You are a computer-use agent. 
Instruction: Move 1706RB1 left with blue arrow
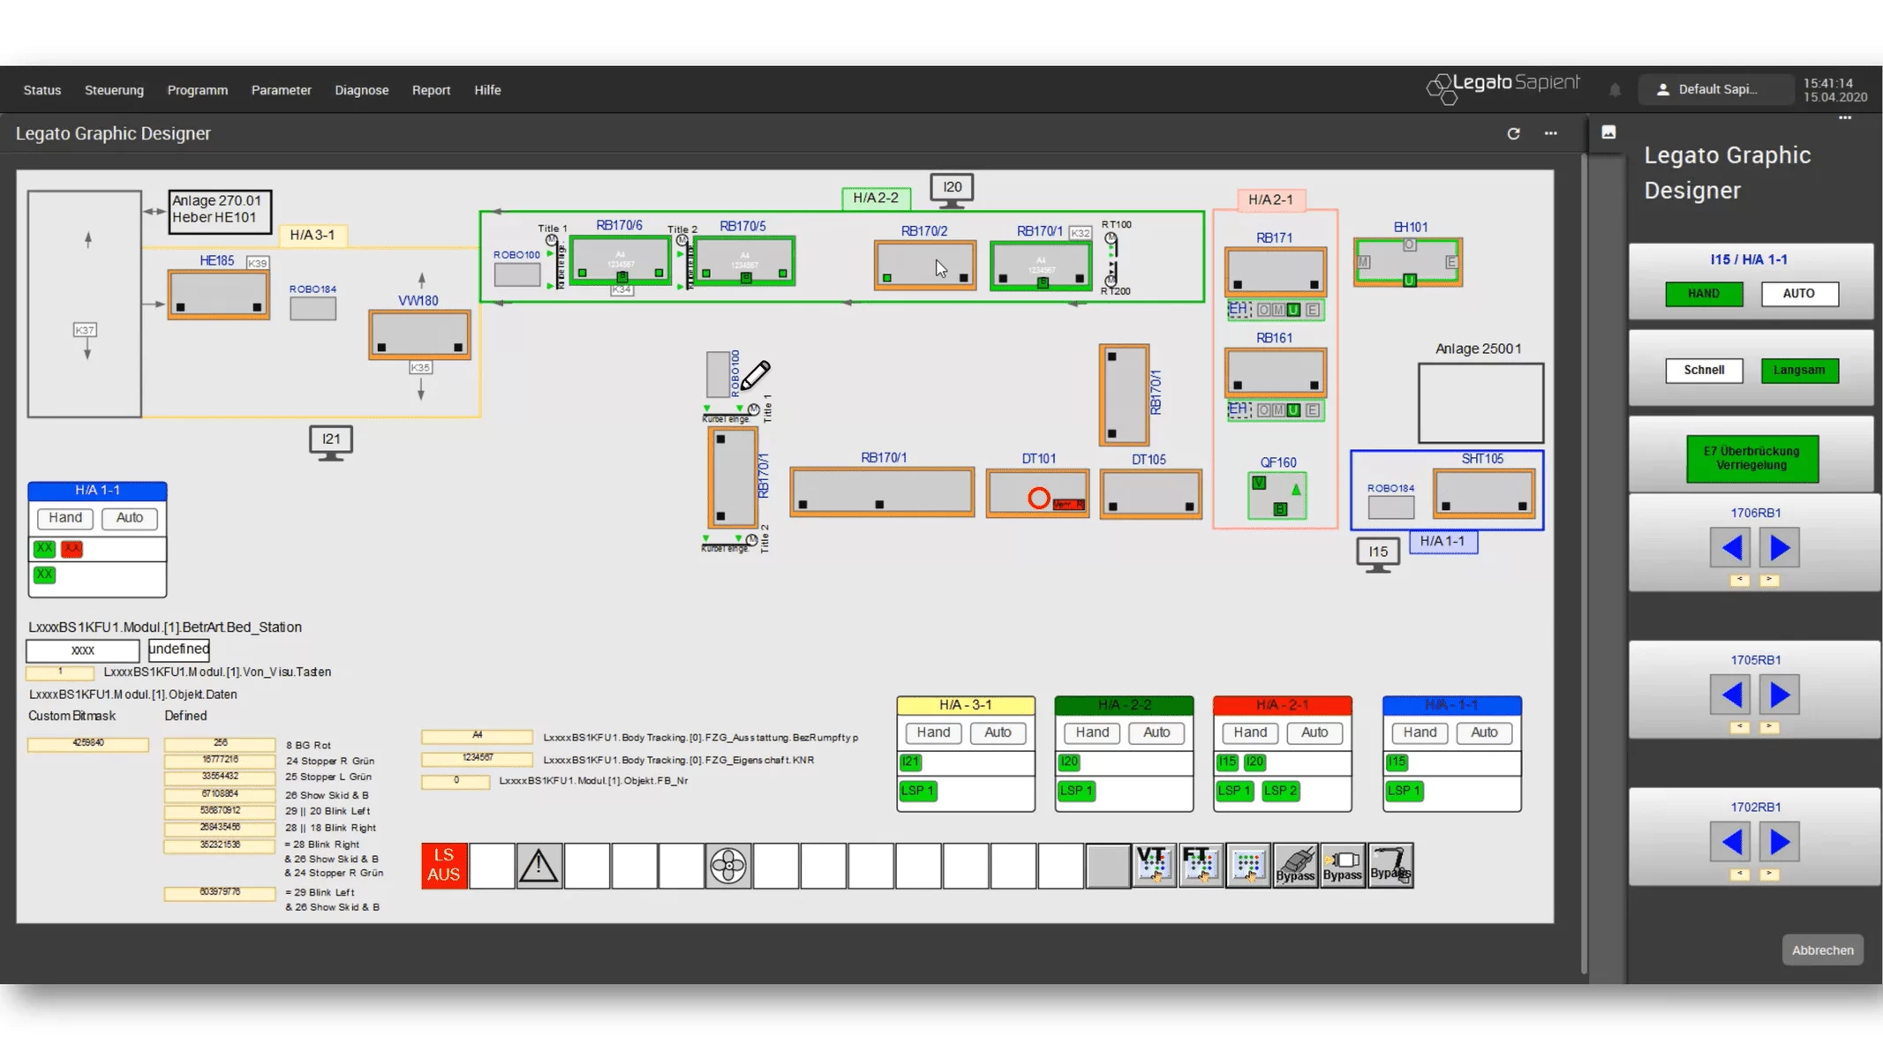coord(1731,548)
